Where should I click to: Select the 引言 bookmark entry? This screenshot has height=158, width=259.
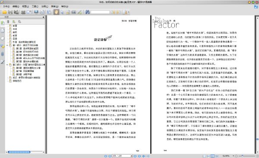[24, 42]
